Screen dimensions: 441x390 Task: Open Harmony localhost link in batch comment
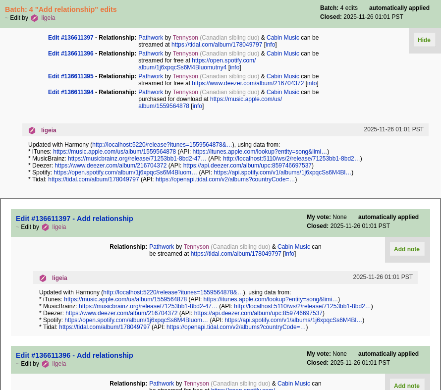[162, 145]
